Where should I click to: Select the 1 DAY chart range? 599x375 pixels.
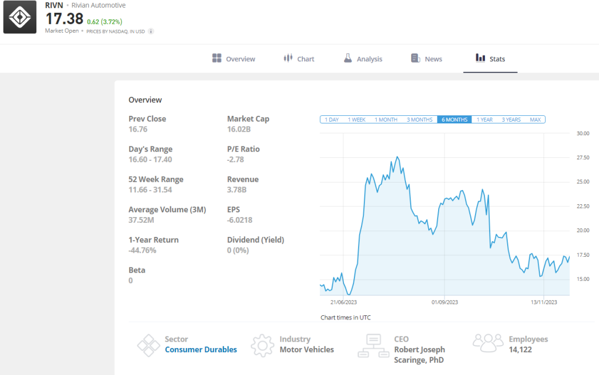(331, 119)
